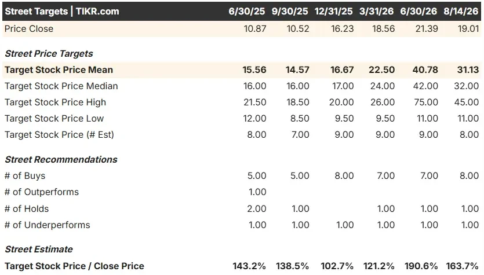
Task: Click the # of Holds row label
Action: (x=27, y=209)
